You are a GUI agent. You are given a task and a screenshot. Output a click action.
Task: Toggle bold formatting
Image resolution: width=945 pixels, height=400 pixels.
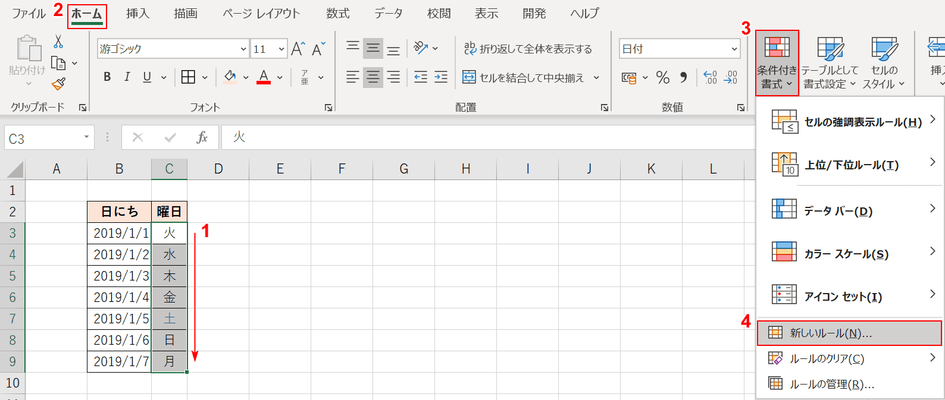pos(107,77)
